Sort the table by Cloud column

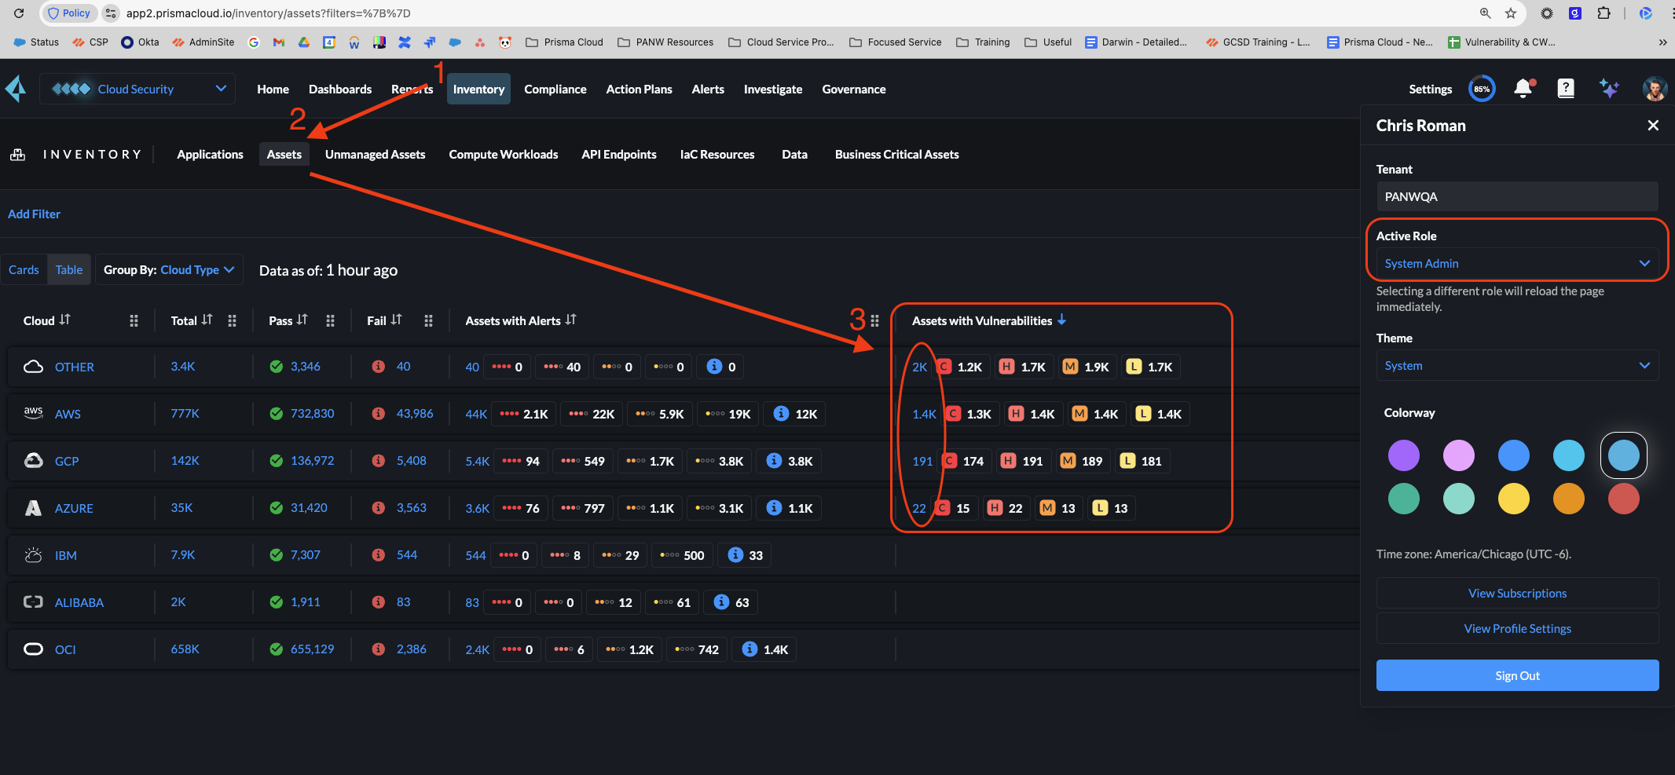coord(65,320)
